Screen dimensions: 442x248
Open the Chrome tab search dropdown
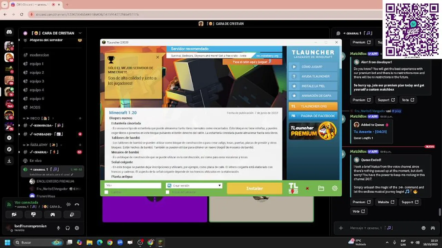pyautogui.click(x=4, y=4)
